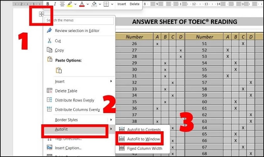This screenshot has height=157, width=264.
Task: Toggle bold in the mini toolbar
Action: pos(48,4)
